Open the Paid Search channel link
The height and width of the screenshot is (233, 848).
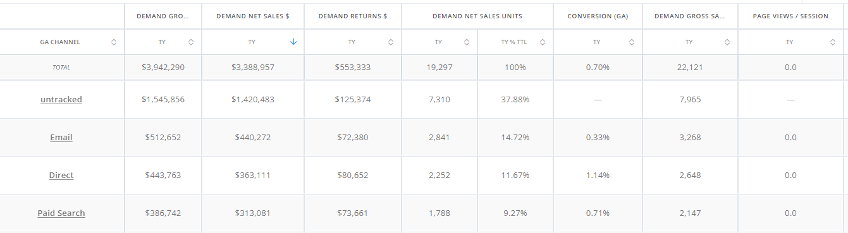(x=61, y=213)
